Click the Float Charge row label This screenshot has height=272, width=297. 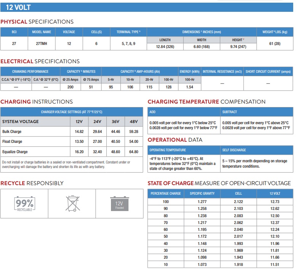[12, 142]
